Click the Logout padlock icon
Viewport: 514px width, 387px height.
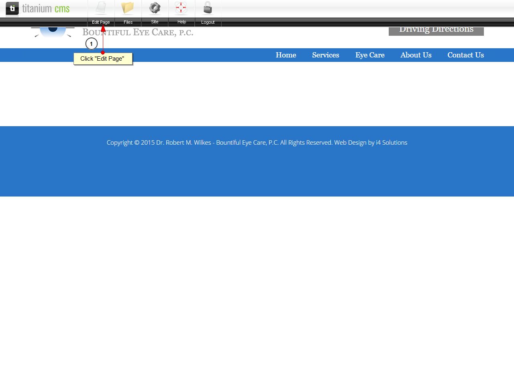point(208,8)
